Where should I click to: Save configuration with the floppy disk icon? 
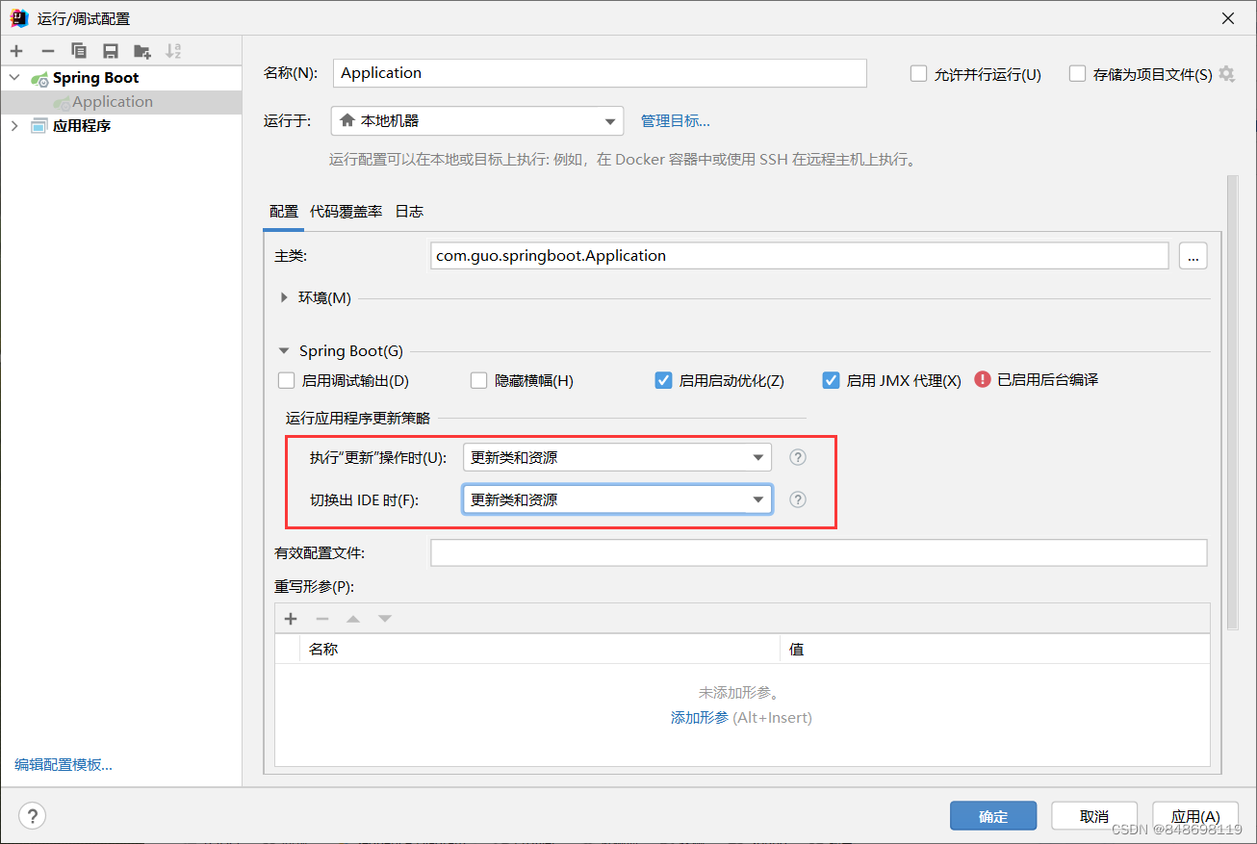[111, 51]
